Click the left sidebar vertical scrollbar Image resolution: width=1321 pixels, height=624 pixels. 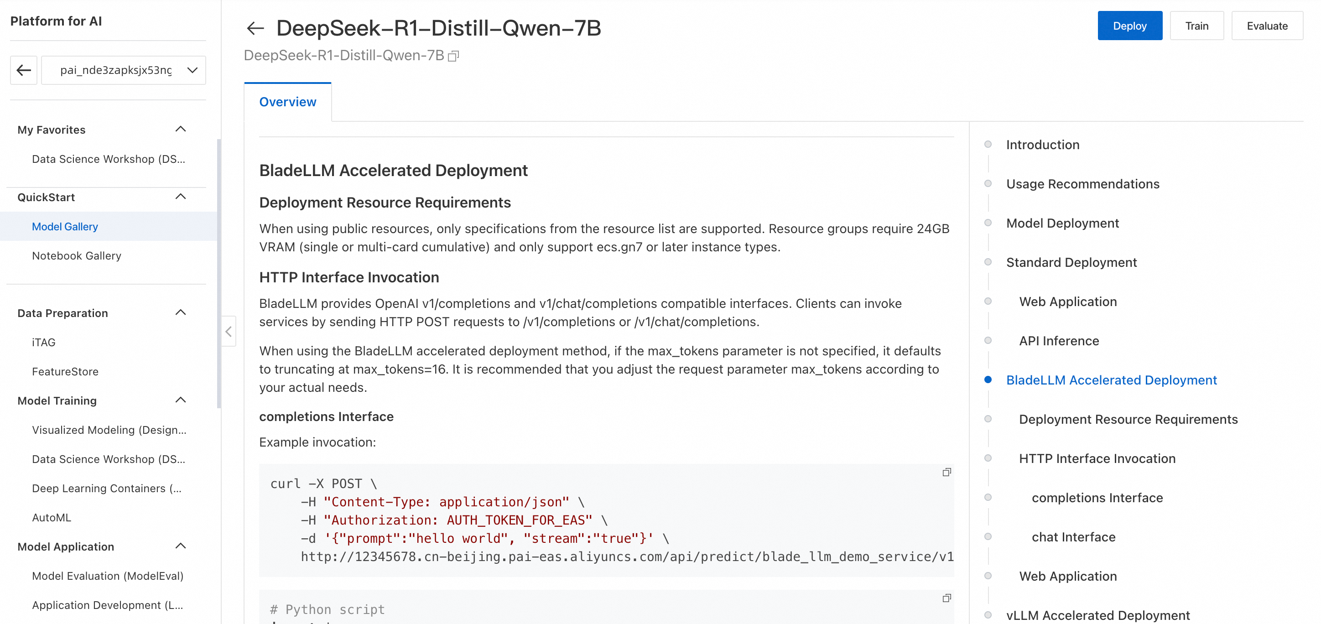(x=219, y=273)
